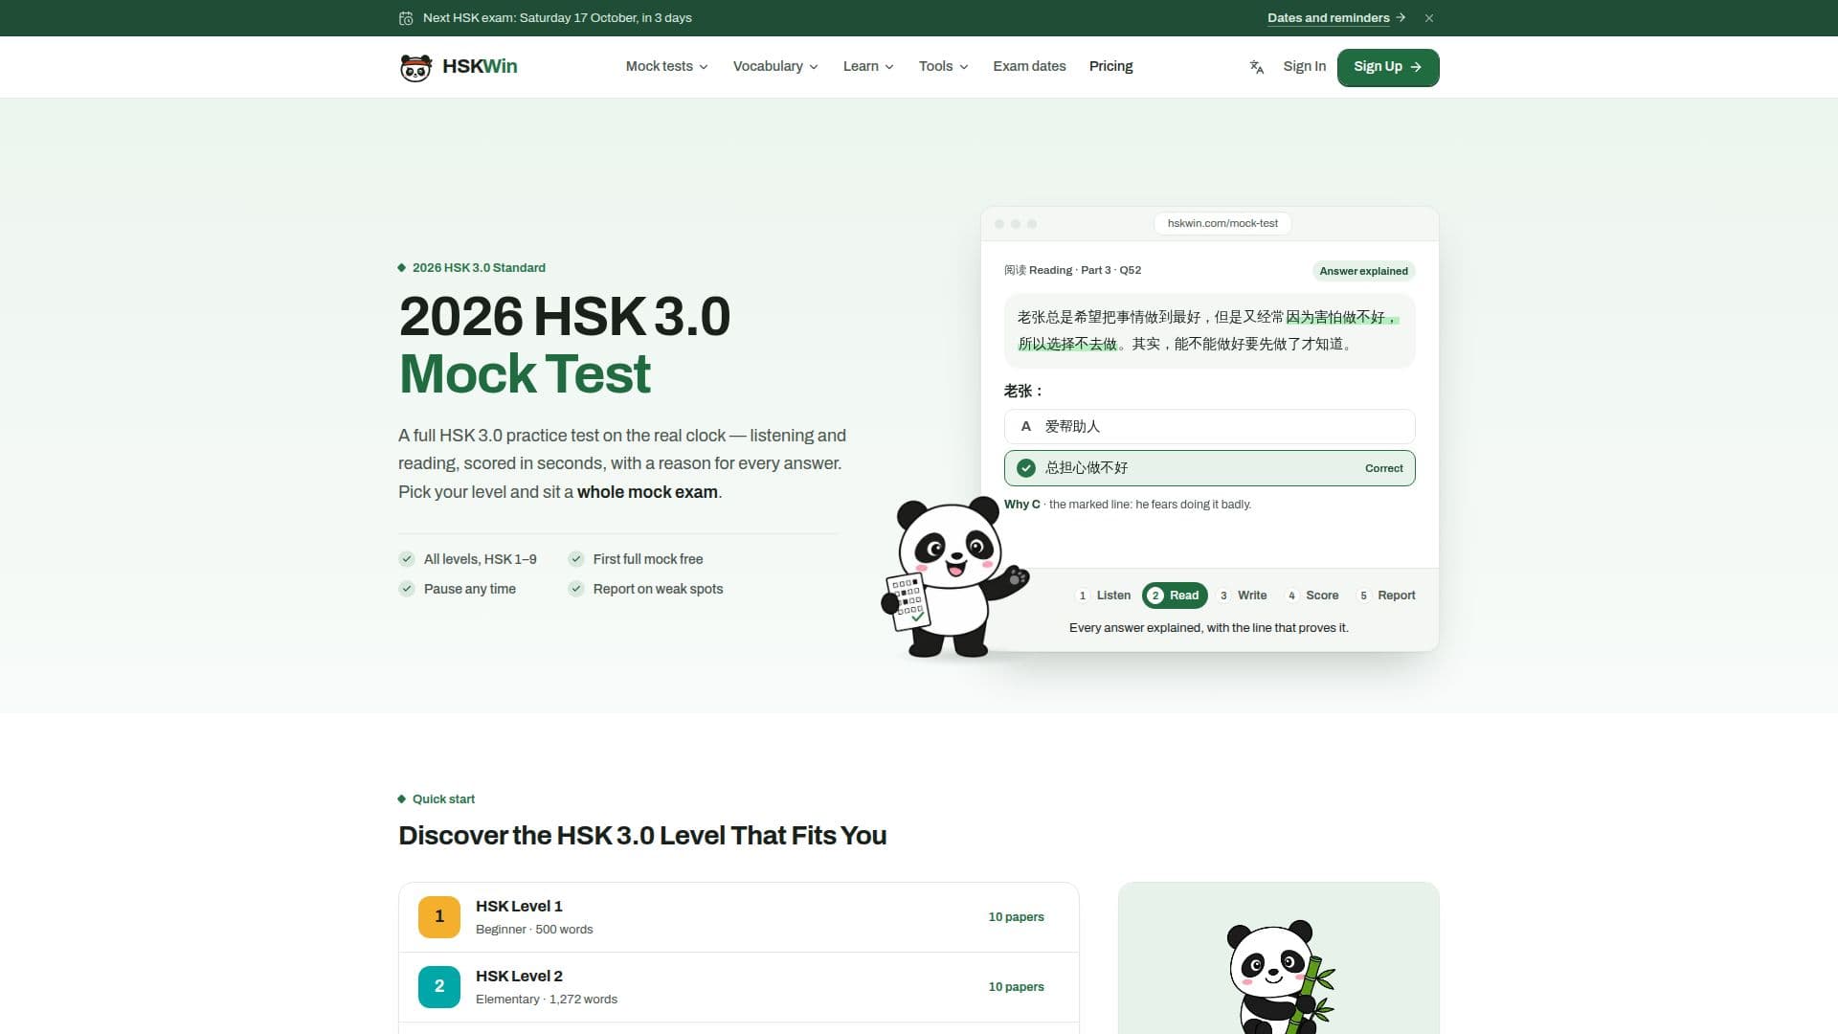Click the First full mock free check icon
Image resolution: width=1838 pixels, height=1034 pixels.
tap(576, 559)
